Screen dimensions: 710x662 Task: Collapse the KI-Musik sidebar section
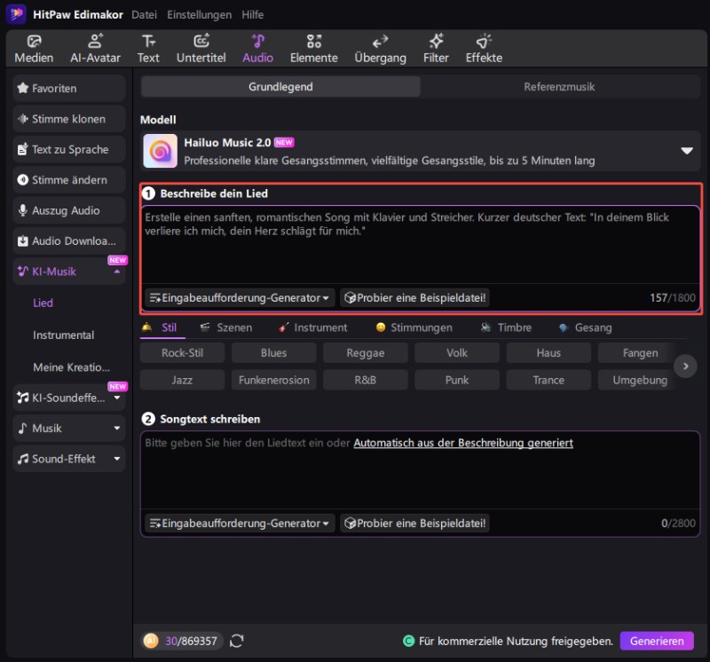(116, 272)
